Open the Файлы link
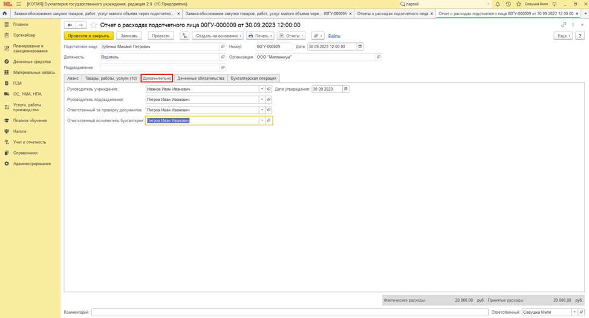589x318 pixels. [x=334, y=36]
